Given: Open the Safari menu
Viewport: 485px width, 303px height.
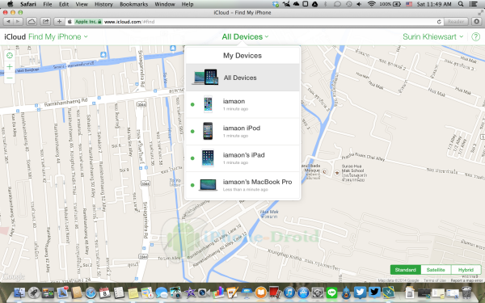Looking at the screenshot, I should point(28,4).
